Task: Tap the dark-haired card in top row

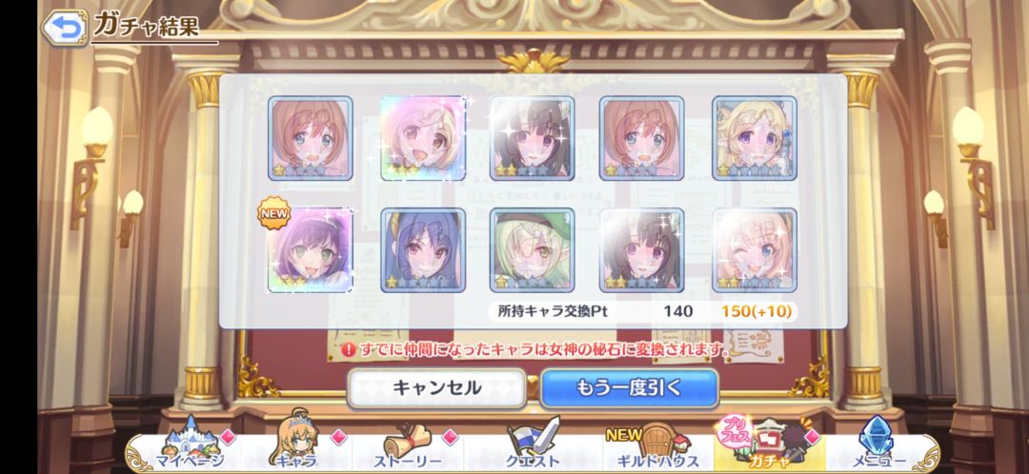Action: click(533, 138)
